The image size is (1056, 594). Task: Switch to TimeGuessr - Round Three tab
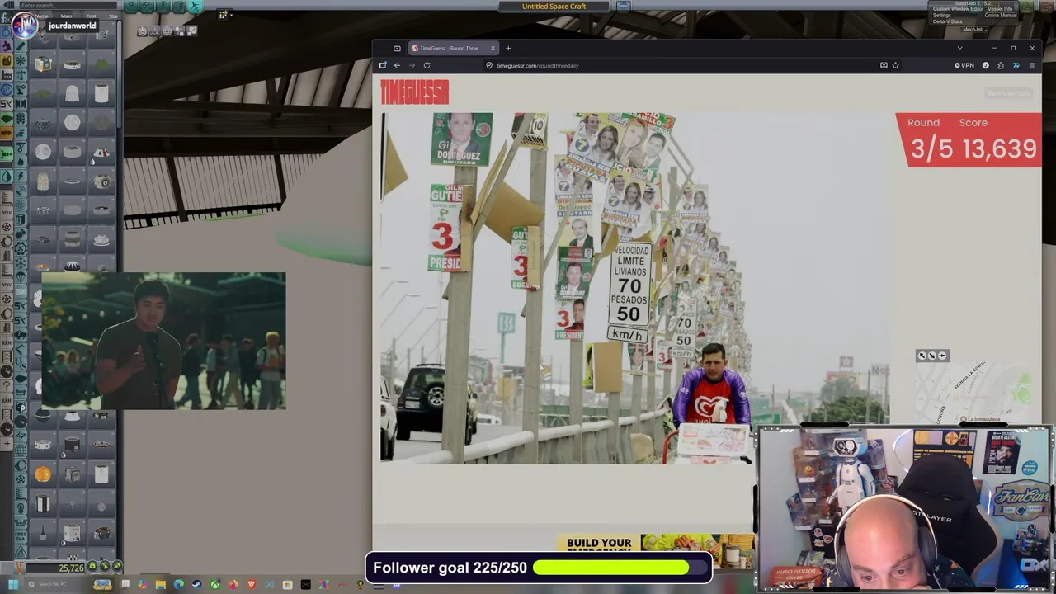point(452,48)
